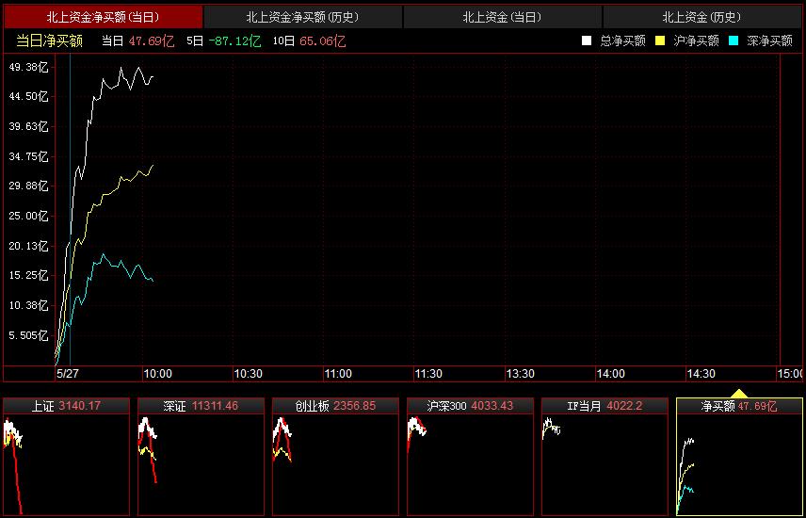Screen dimensions: 806x518
Task: Click the 10:00 mark on time axis
Action: (156, 374)
